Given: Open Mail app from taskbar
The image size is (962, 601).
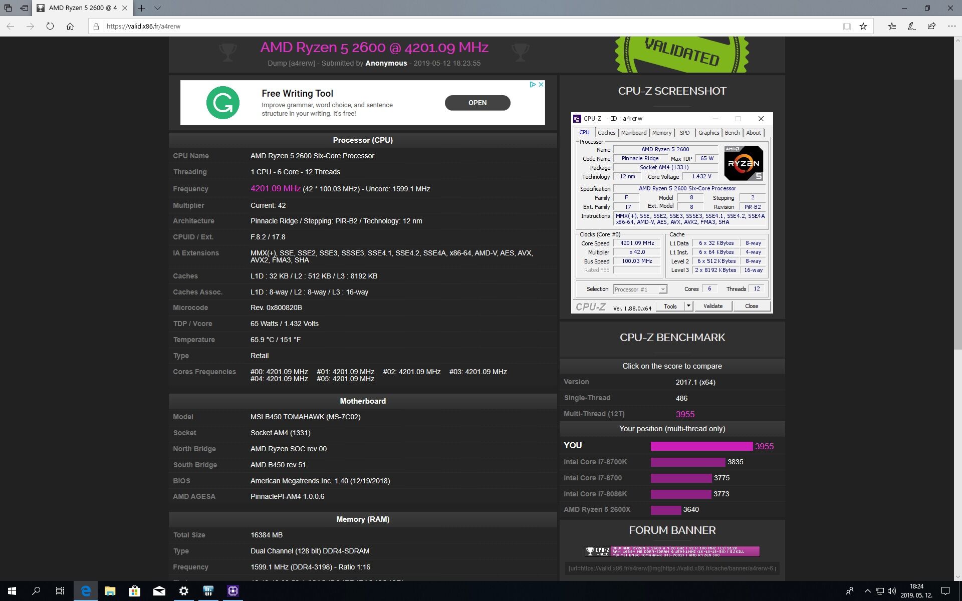Looking at the screenshot, I should pyautogui.click(x=159, y=591).
